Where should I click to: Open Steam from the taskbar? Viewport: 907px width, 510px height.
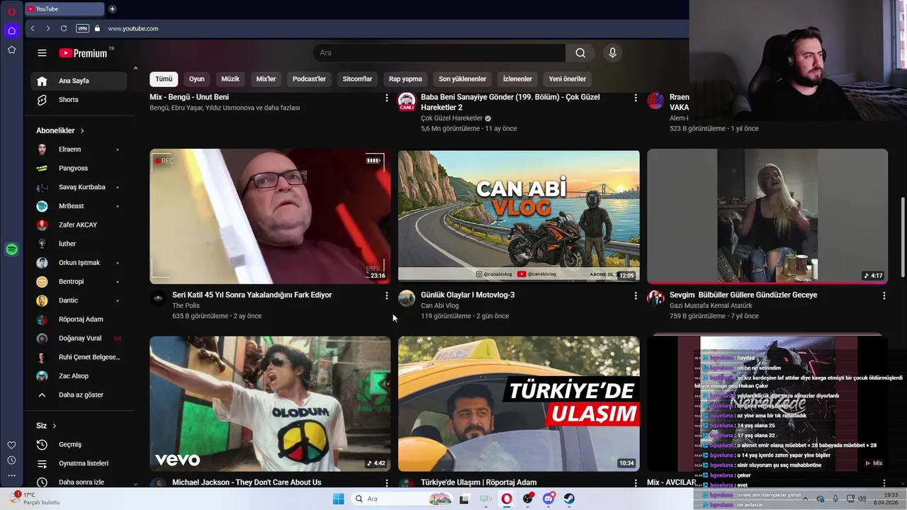(x=569, y=499)
